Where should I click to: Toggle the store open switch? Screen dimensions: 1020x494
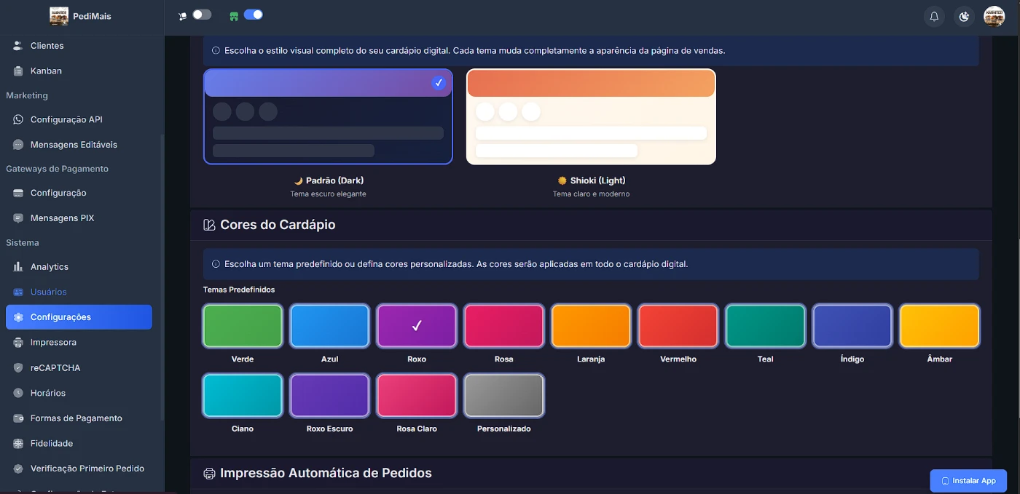(253, 15)
